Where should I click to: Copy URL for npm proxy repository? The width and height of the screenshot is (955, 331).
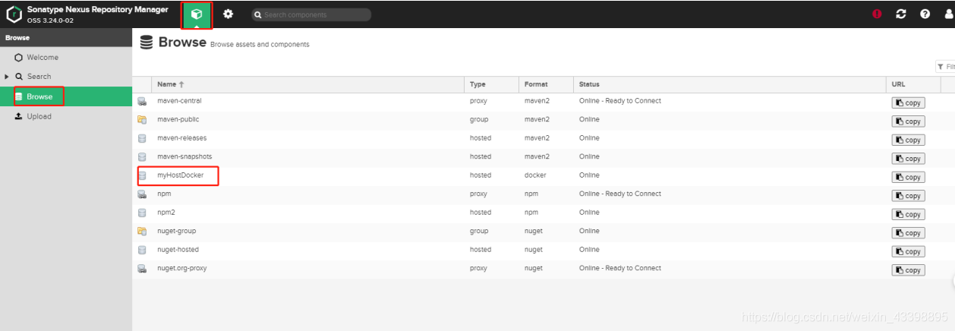coord(908,196)
